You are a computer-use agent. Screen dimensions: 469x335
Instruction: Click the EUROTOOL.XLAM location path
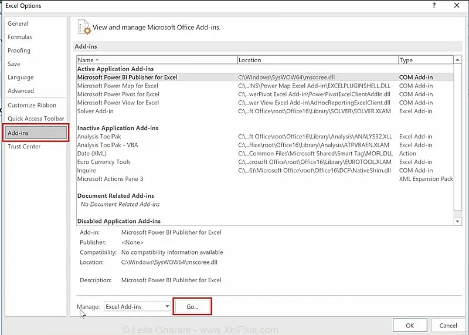tap(315, 162)
